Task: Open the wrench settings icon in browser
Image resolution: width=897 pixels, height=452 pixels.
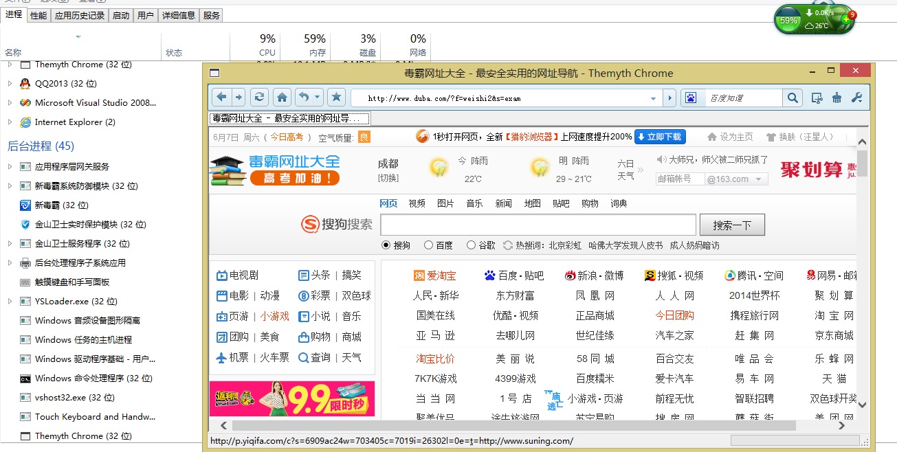Action: pyautogui.click(x=856, y=98)
